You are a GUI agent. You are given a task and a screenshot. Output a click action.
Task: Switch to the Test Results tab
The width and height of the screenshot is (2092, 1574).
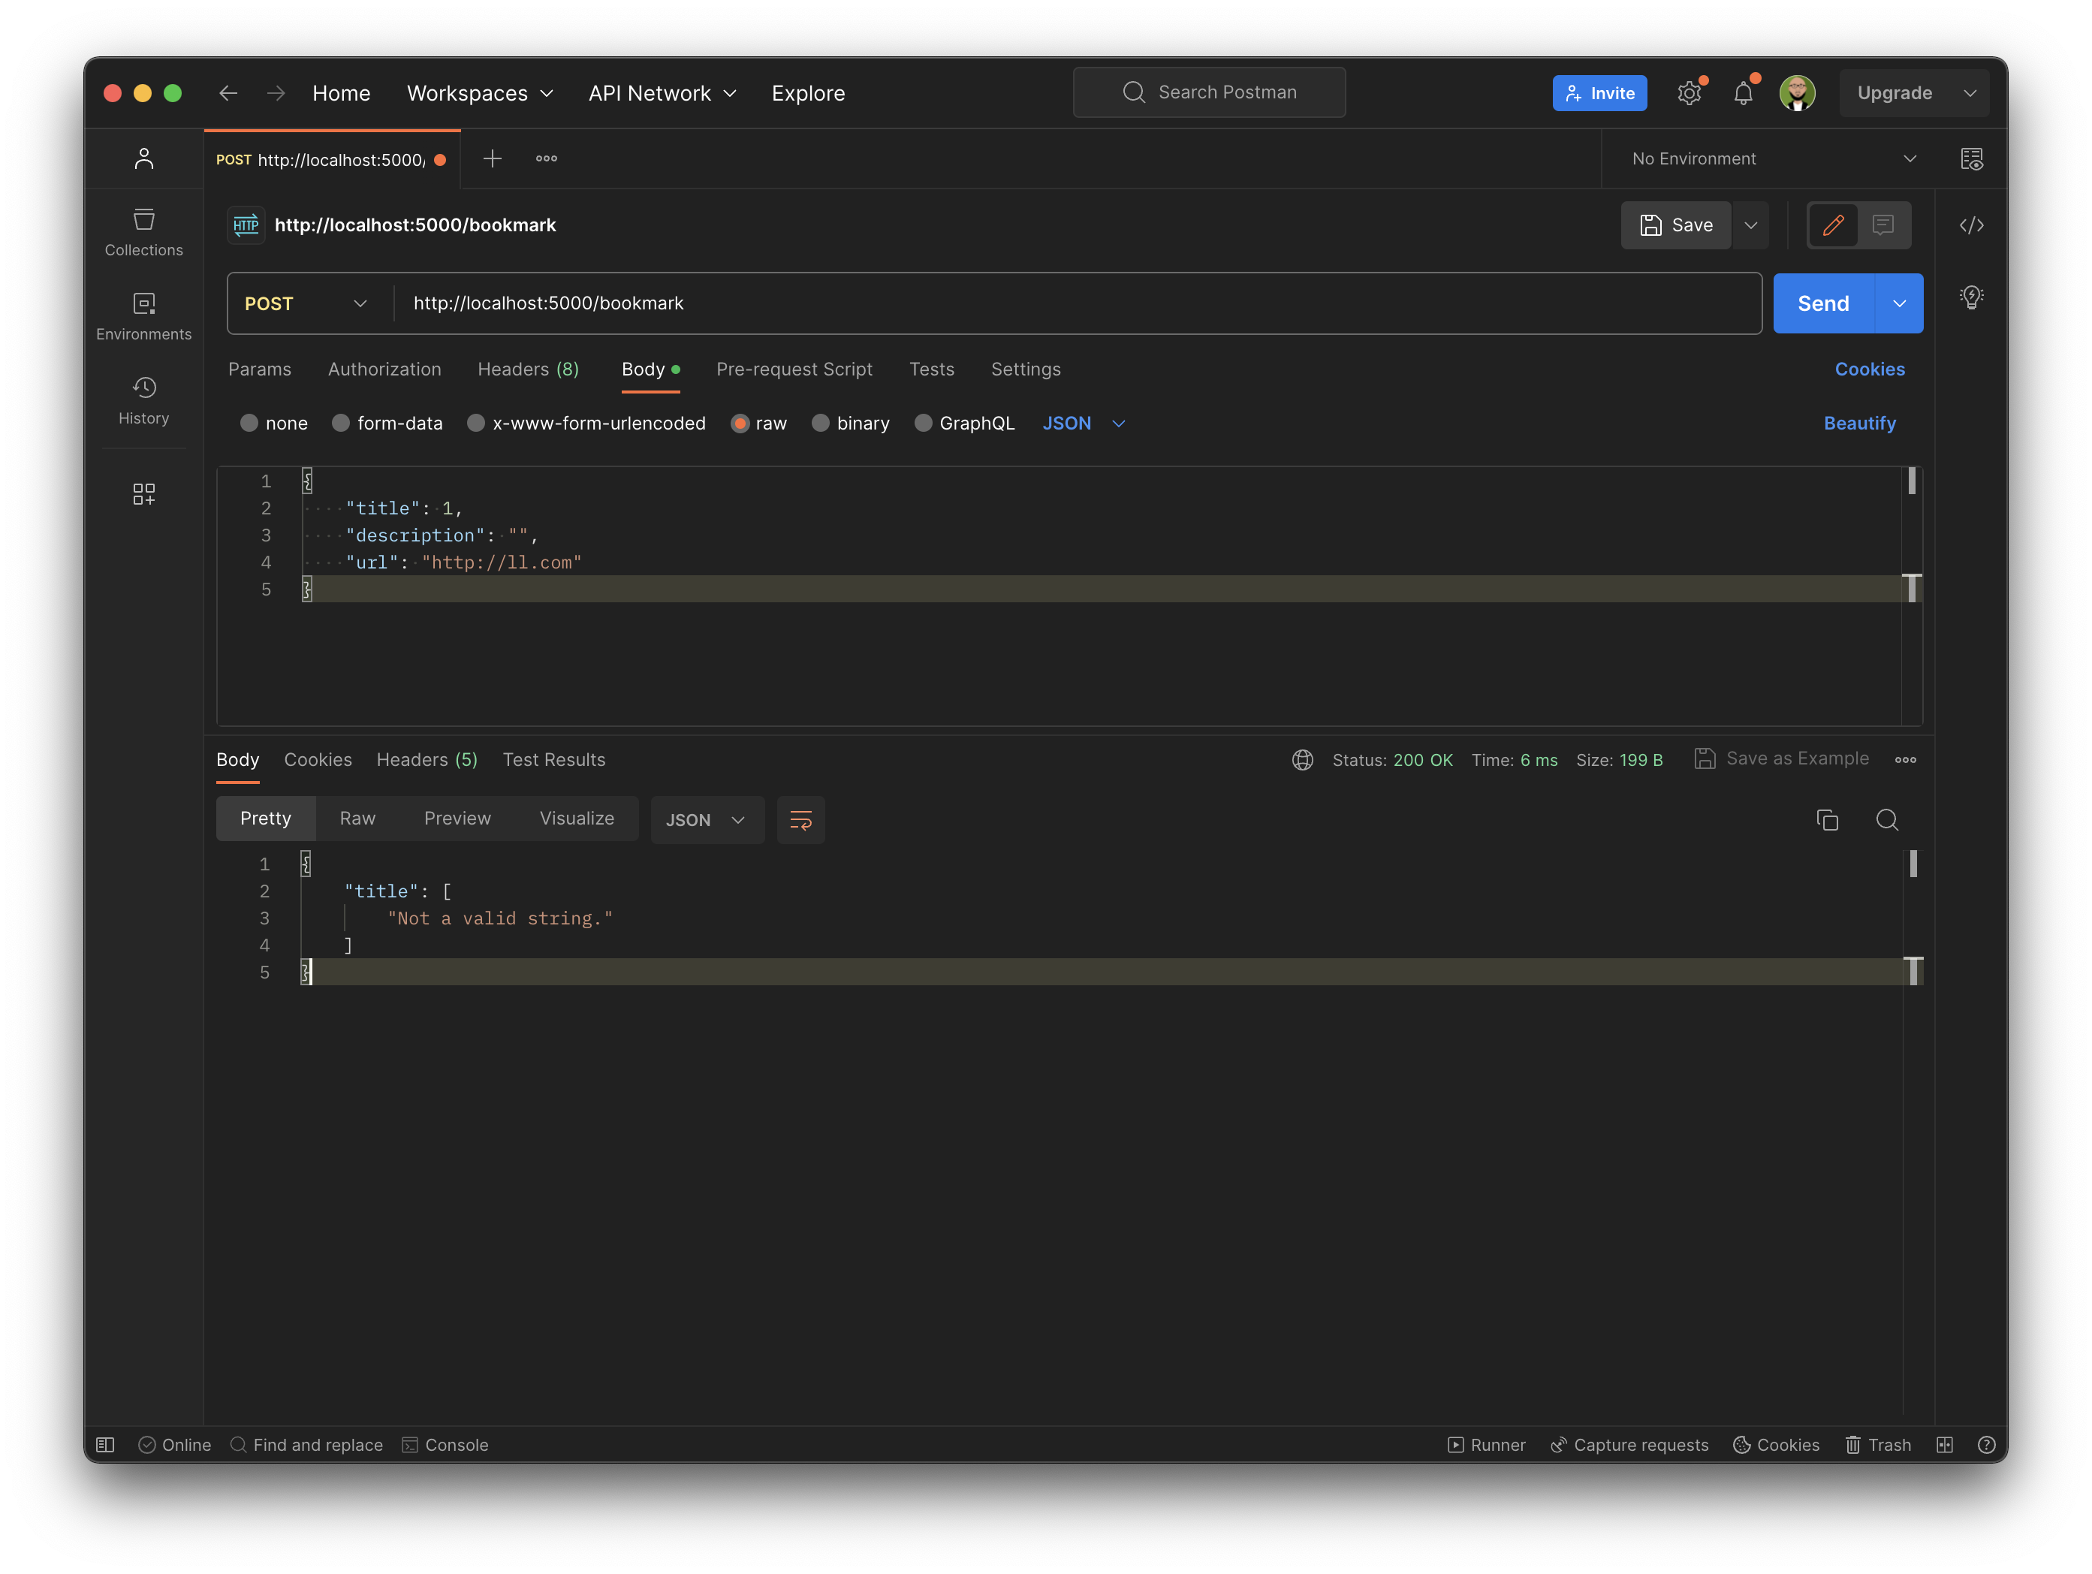553,759
